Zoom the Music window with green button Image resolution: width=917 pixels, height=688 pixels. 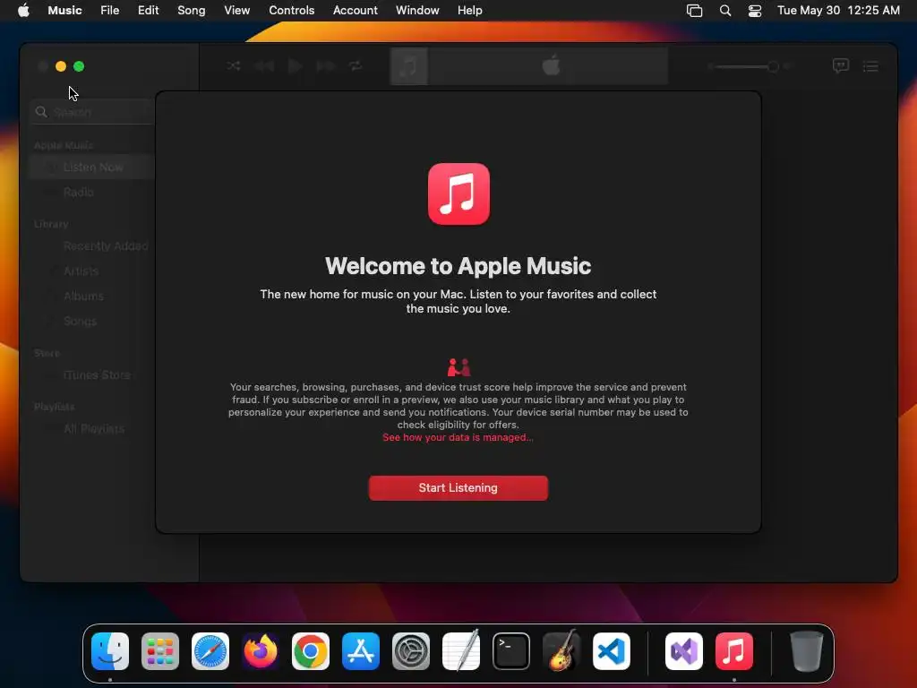pyautogui.click(x=79, y=66)
